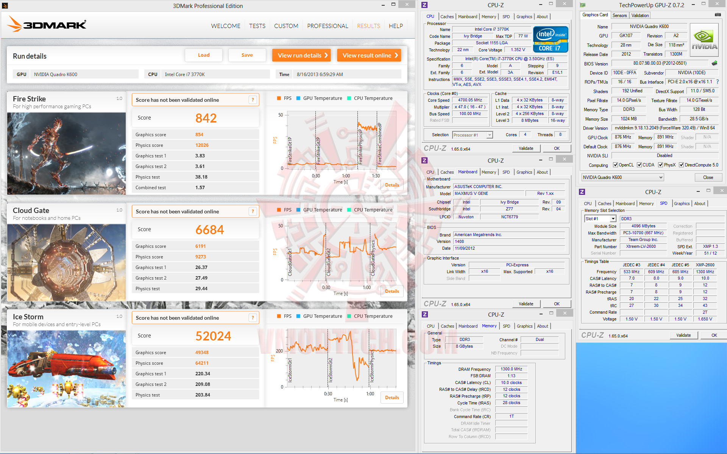Click the Ice Storm validation help icon
The width and height of the screenshot is (727, 454).
tap(253, 318)
